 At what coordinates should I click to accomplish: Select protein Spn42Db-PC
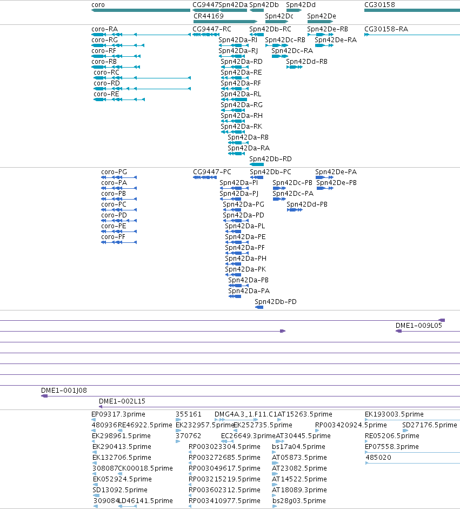point(257,177)
